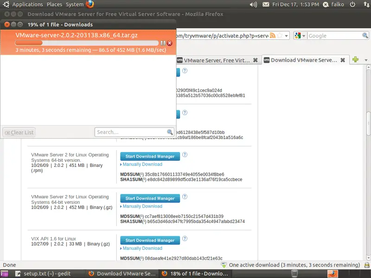Click the show desktop icon in bottom panel
This screenshot has width=371, height=278.
[x=4, y=274]
